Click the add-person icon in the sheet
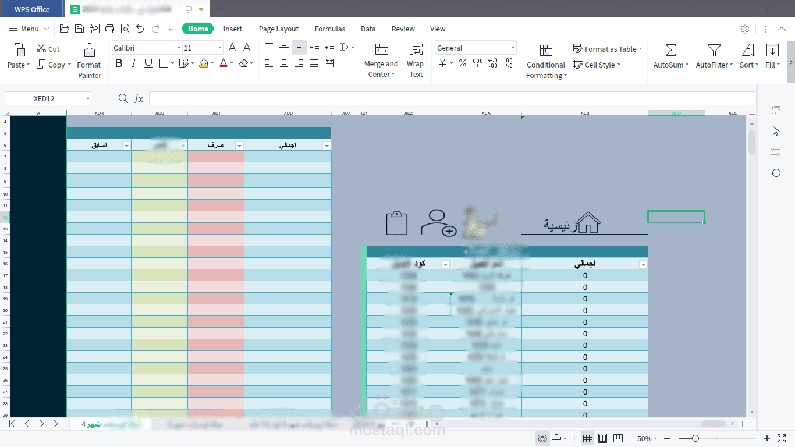The height and width of the screenshot is (447, 795). pyautogui.click(x=438, y=223)
